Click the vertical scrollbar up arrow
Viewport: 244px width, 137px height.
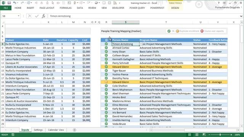coord(242,22)
